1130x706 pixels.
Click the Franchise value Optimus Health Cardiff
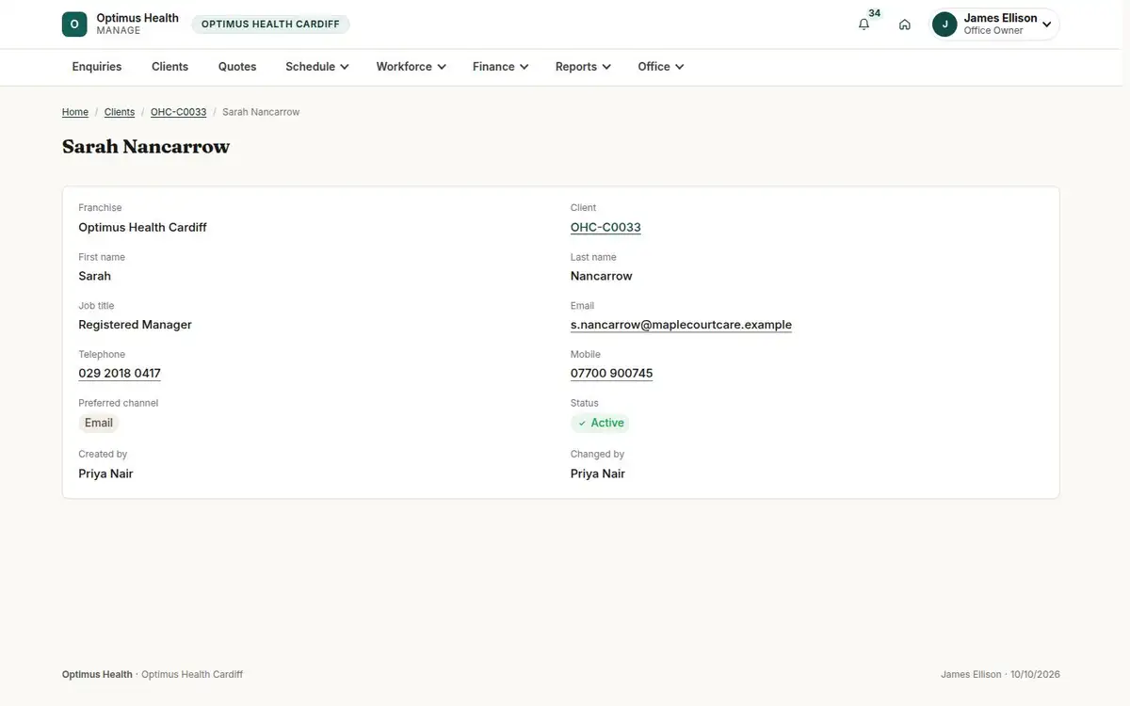pos(142,227)
